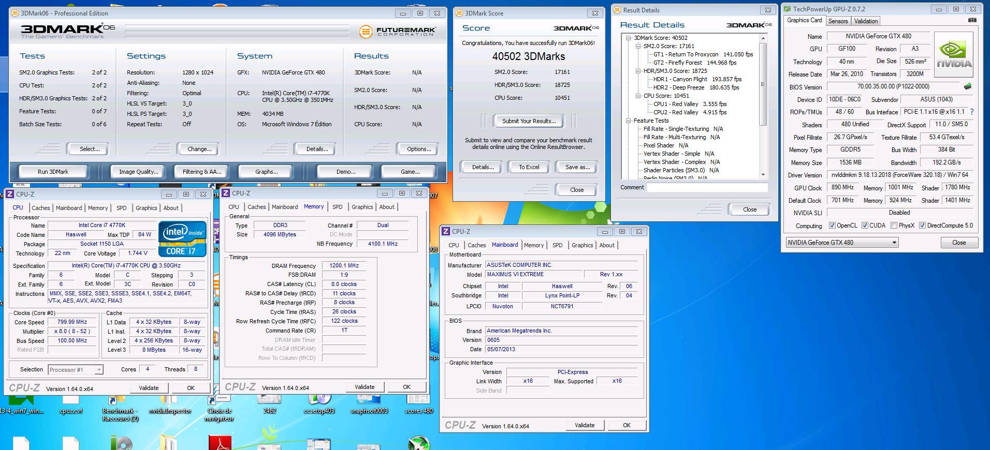The image size is (990, 450).
Task: Collapse the HDR/SM3.0 Score: 18725 node
Action: [x=638, y=71]
